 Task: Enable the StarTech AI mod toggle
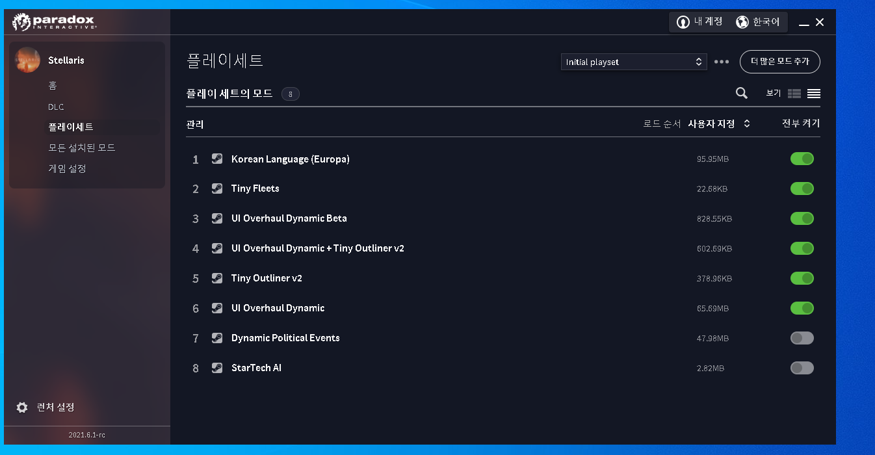point(802,368)
